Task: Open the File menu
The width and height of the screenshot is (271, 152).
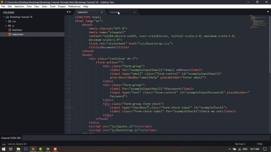Action: click(x=3, y=6)
